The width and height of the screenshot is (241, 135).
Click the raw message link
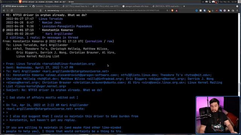pyautogui.click(x=110, y=41)
